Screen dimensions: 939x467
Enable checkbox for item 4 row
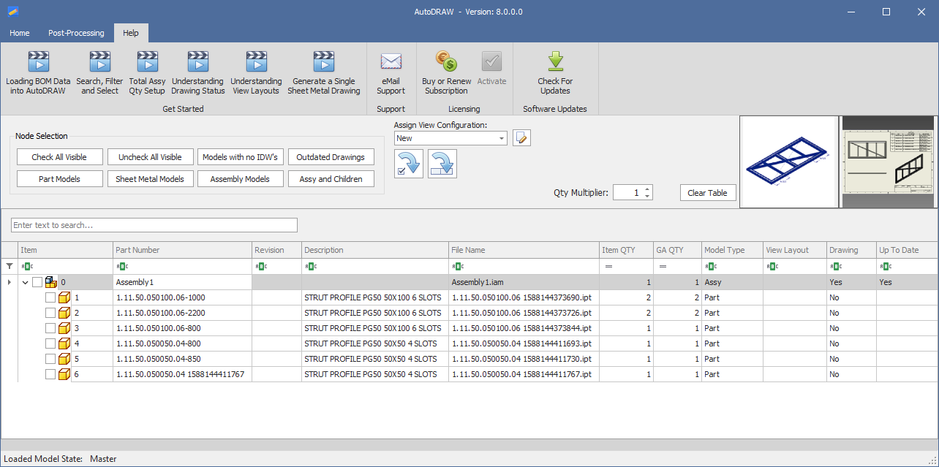(50, 343)
